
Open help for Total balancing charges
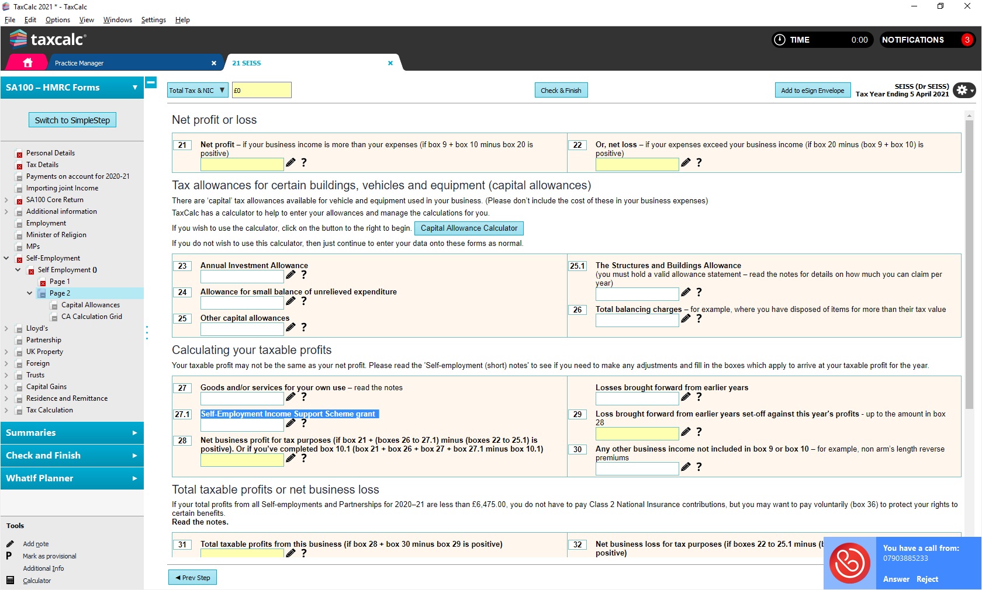pos(699,318)
